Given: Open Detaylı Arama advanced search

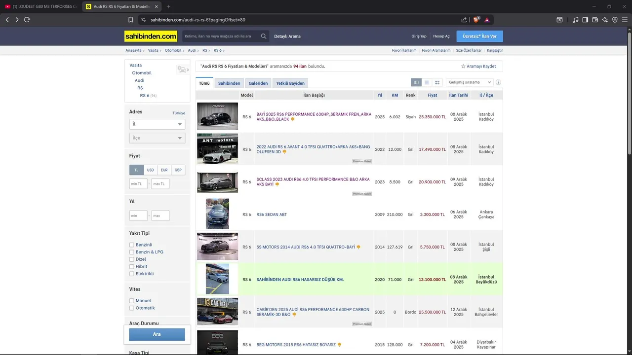Looking at the screenshot, I should point(287,36).
